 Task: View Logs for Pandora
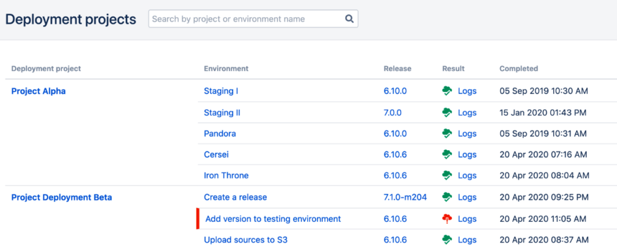[467, 133]
